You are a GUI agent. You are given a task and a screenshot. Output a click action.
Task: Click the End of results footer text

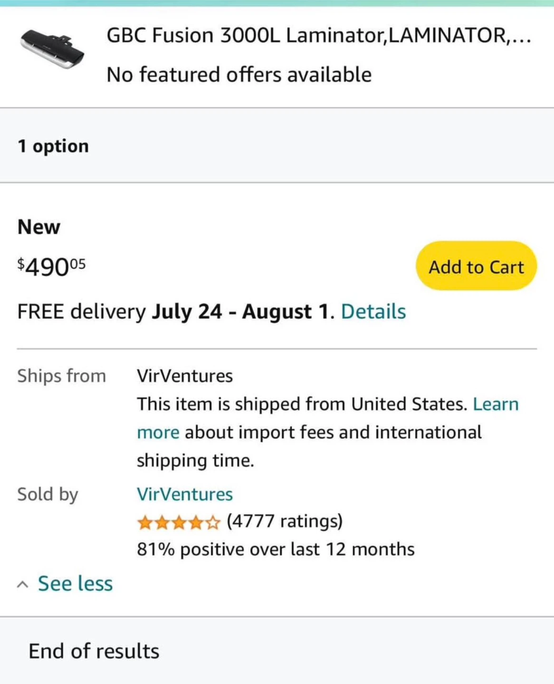94,651
